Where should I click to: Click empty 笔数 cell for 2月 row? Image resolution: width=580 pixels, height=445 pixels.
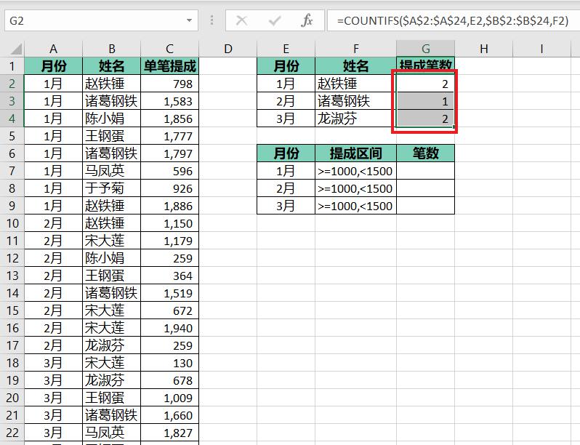click(425, 188)
